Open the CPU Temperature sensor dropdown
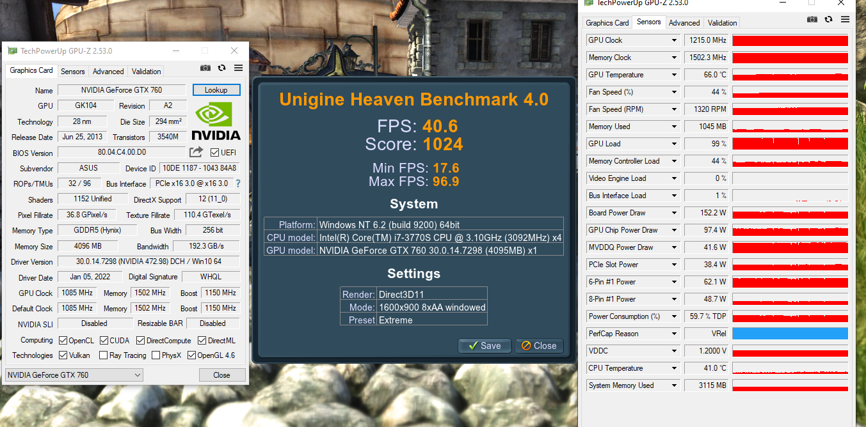 click(674, 368)
